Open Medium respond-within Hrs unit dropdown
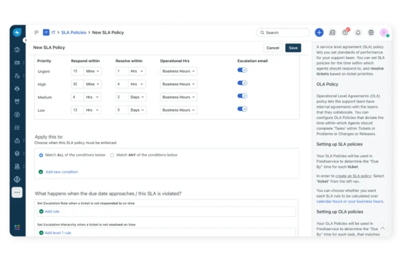The height and width of the screenshot is (261, 401). [92, 97]
